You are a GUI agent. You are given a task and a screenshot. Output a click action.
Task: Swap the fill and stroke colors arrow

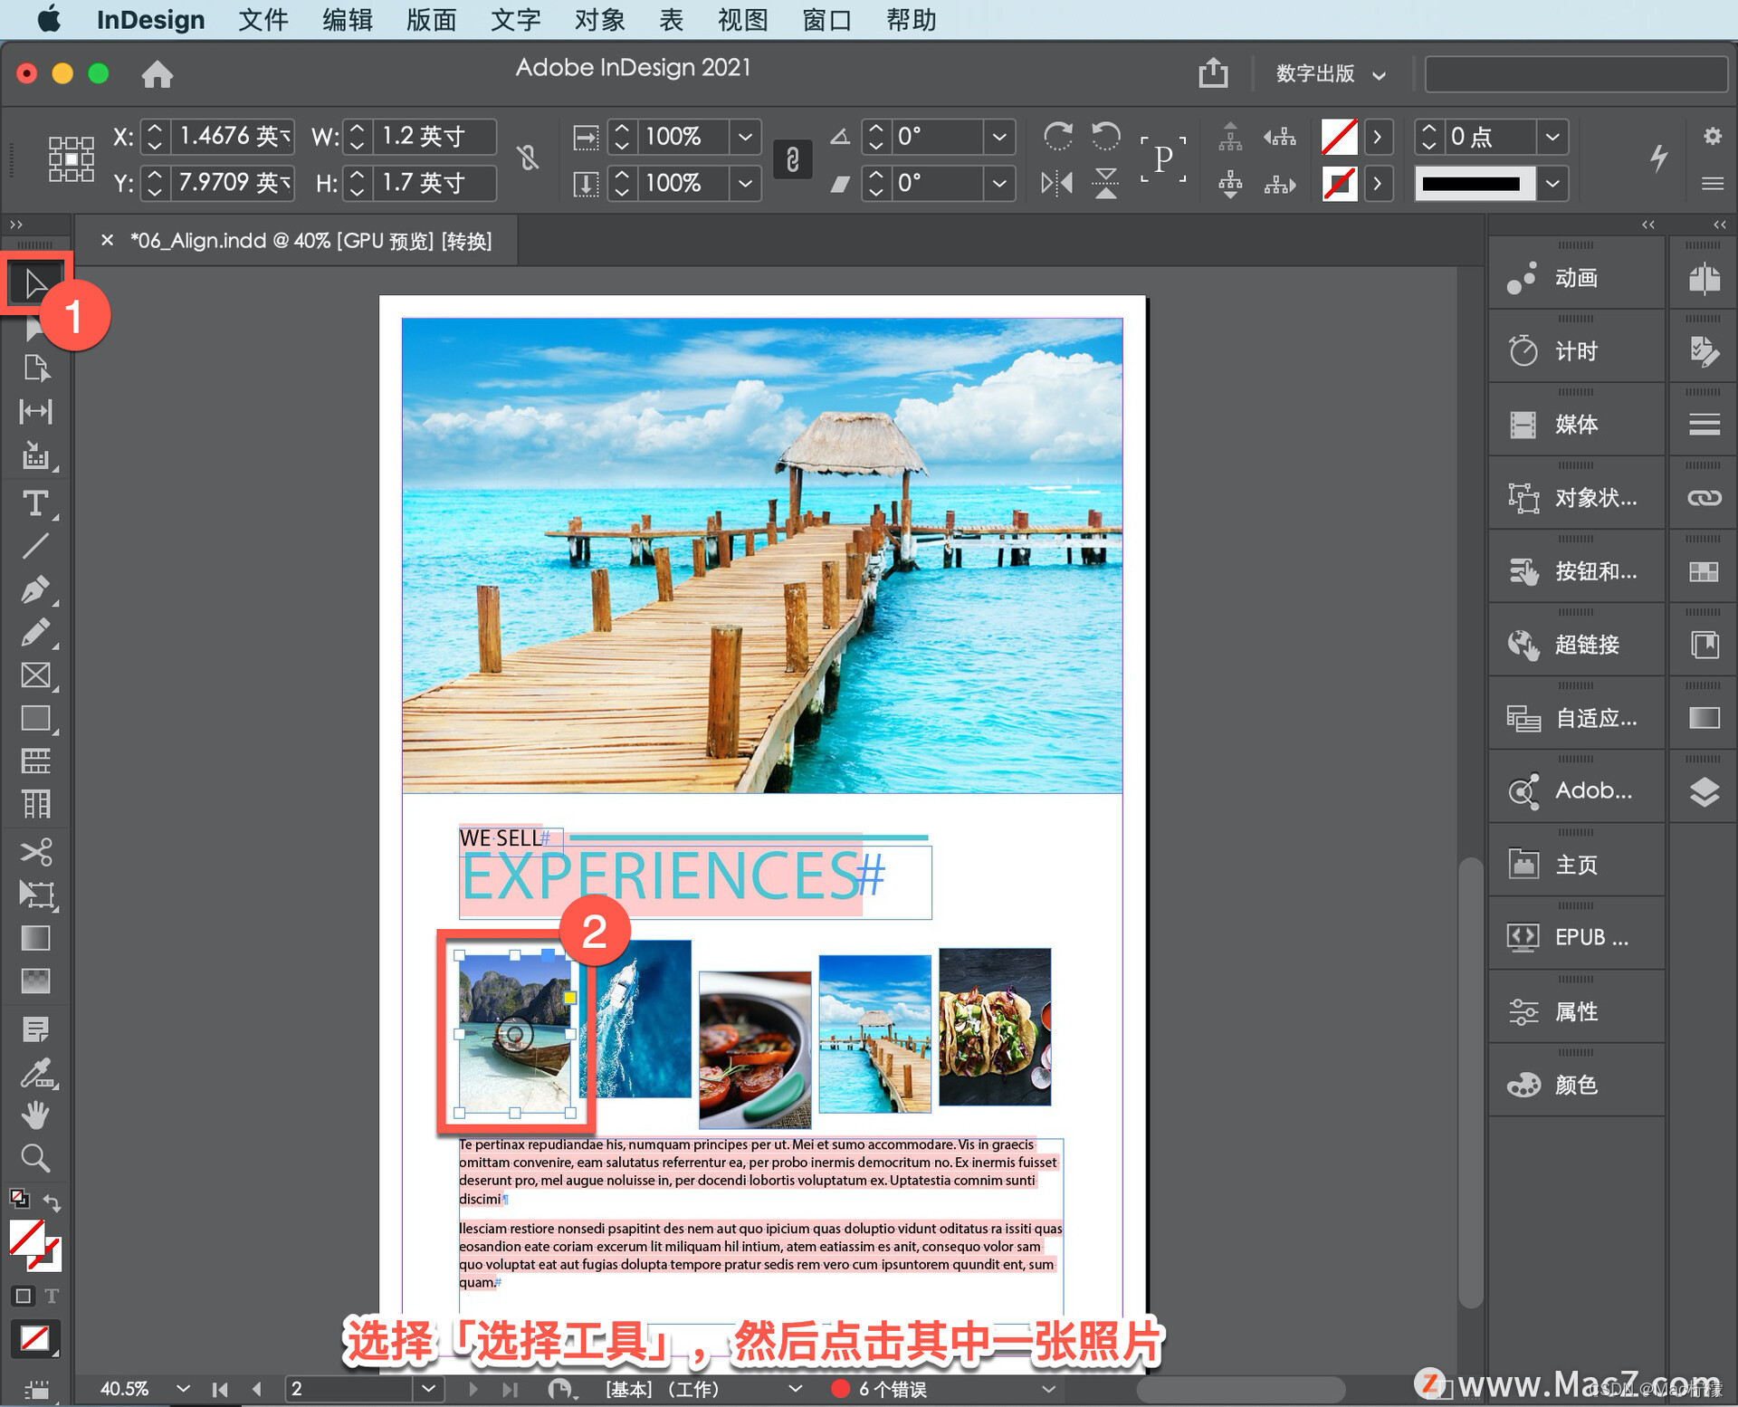click(52, 1203)
